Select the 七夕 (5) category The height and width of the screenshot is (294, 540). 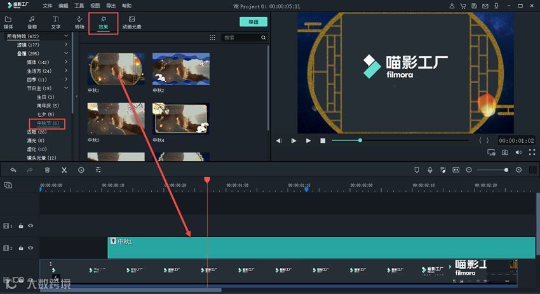[46, 114]
